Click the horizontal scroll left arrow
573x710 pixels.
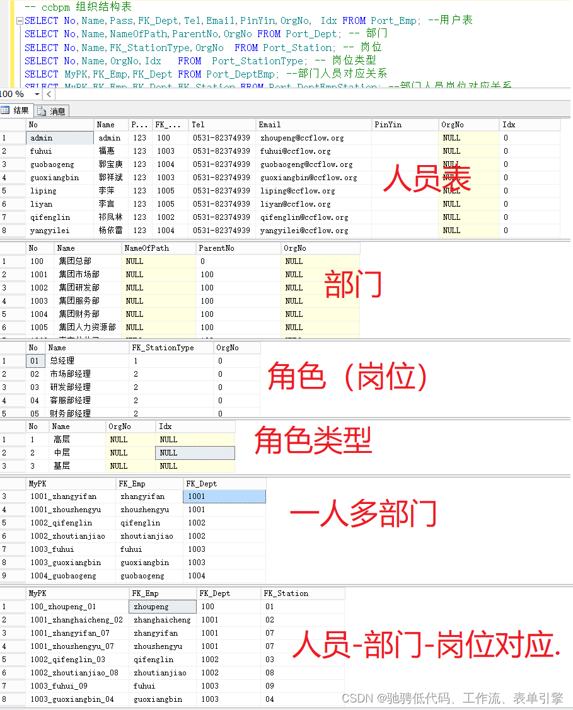click(x=49, y=94)
